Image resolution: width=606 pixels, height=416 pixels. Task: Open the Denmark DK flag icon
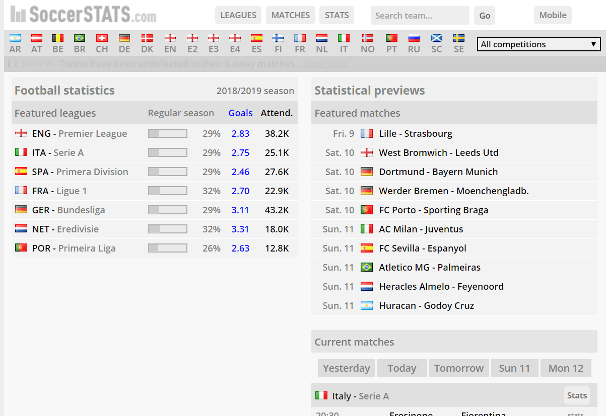tap(147, 38)
